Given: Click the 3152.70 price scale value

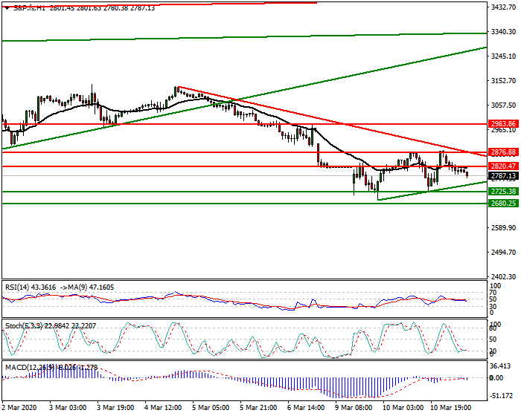Looking at the screenshot, I should coord(503,81).
